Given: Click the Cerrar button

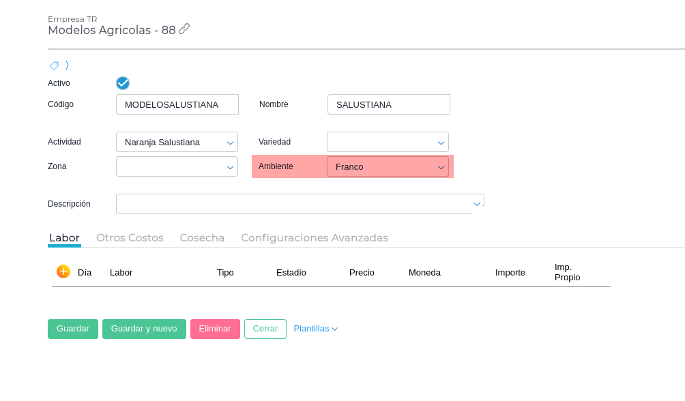Looking at the screenshot, I should [x=265, y=329].
